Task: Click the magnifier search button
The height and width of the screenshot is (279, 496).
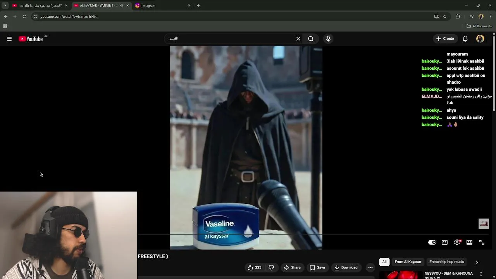Action: [x=311, y=39]
